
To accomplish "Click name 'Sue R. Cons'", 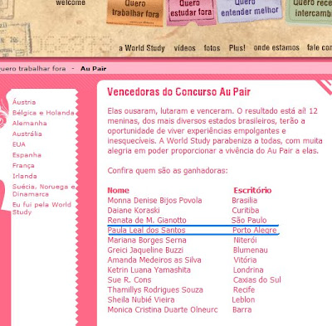I will click(x=129, y=280).
